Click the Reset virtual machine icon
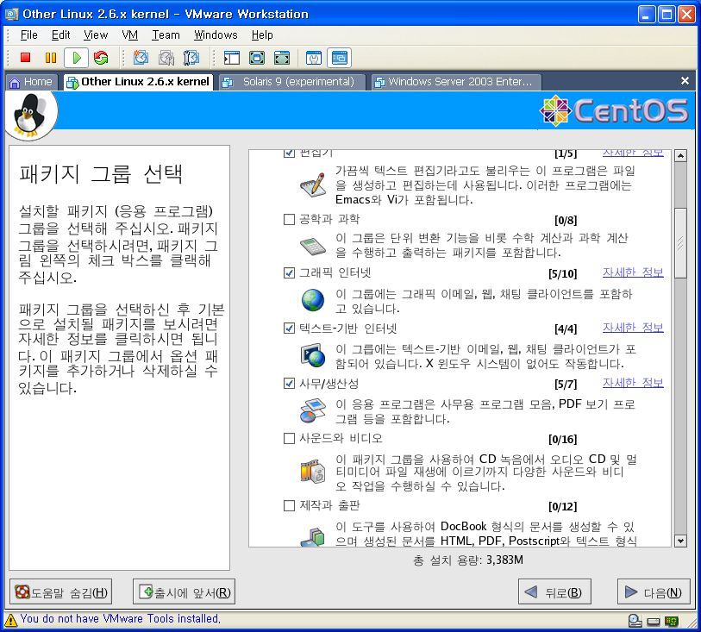Image resolution: width=701 pixels, height=632 pixels. pyautogui.click(x=101, y=58)
